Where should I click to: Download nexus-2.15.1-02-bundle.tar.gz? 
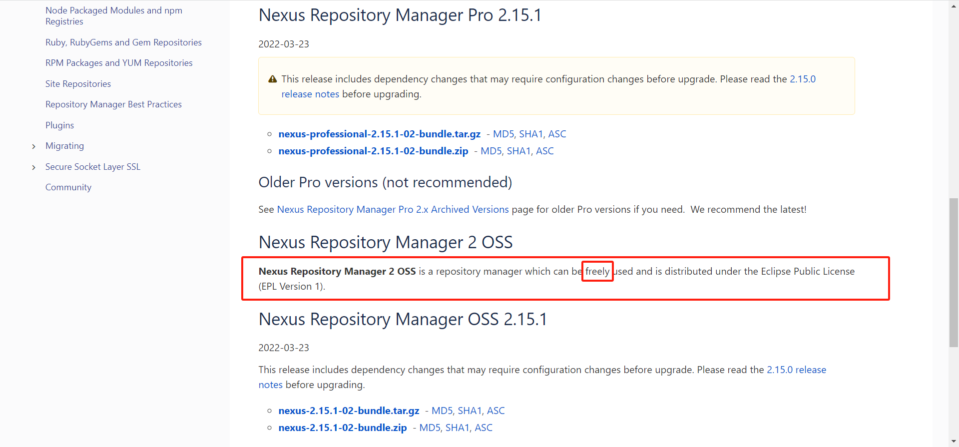pos(349,411)
